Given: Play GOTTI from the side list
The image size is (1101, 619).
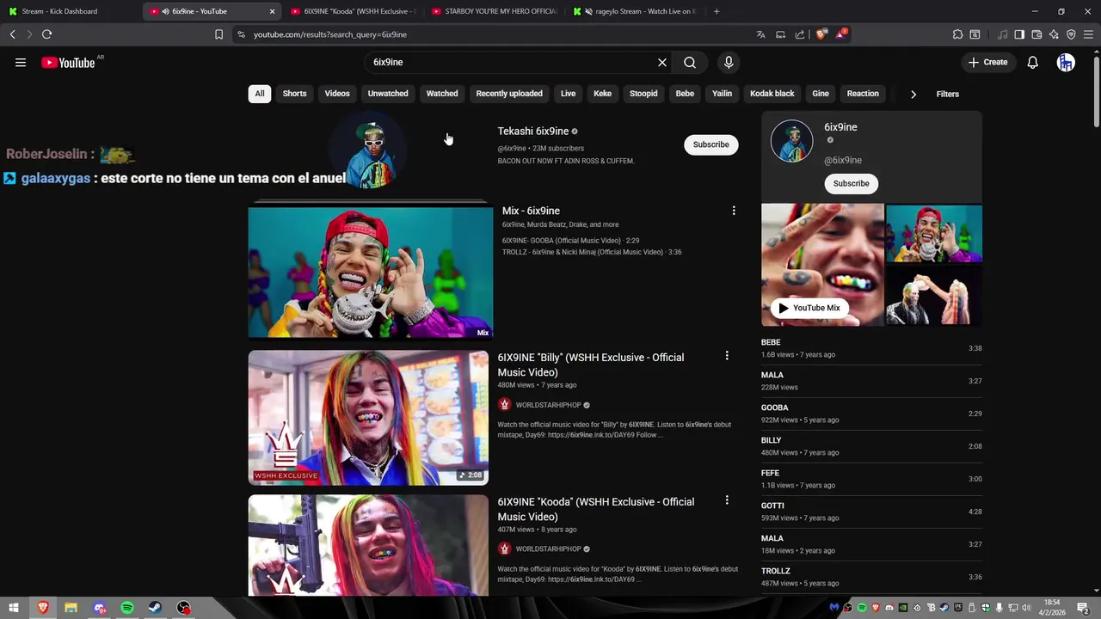Looking at the screenshot, I should point(871,512).
